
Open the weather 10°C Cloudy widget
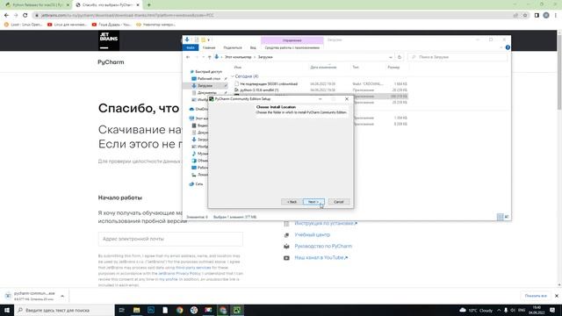(476, 310)
